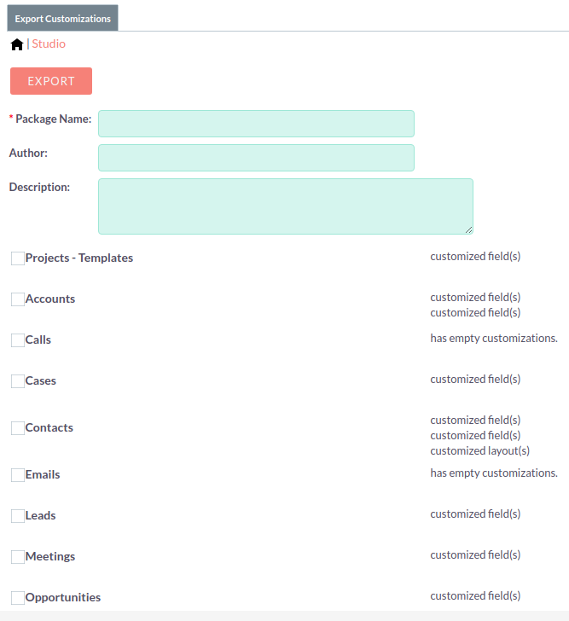Check the Emails module checkbox
569x621 pixels.
[18, 475]
